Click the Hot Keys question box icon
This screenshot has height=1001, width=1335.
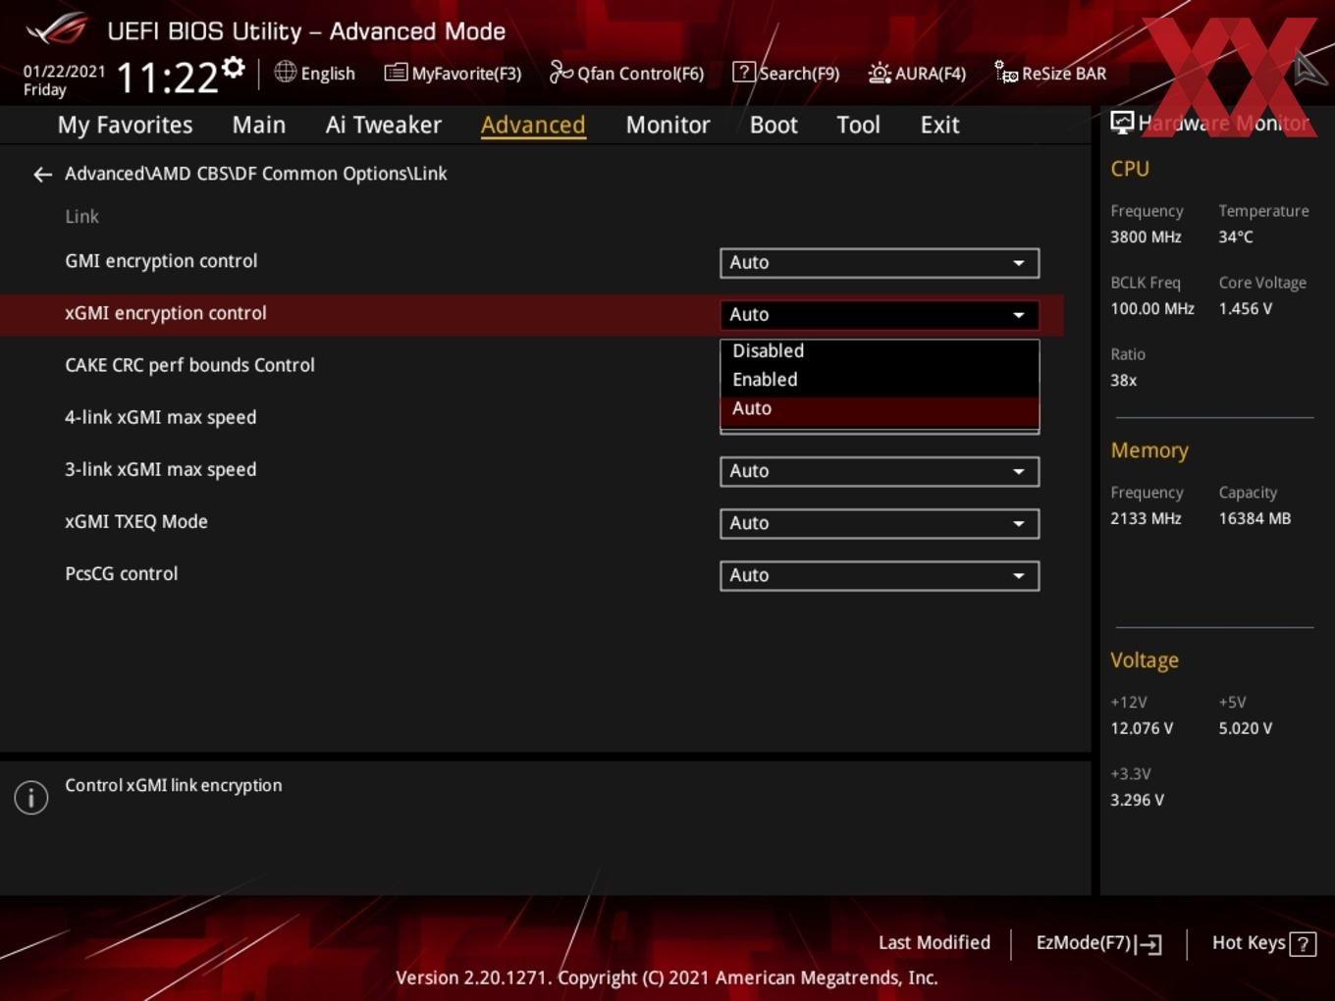click(1303, 944)
